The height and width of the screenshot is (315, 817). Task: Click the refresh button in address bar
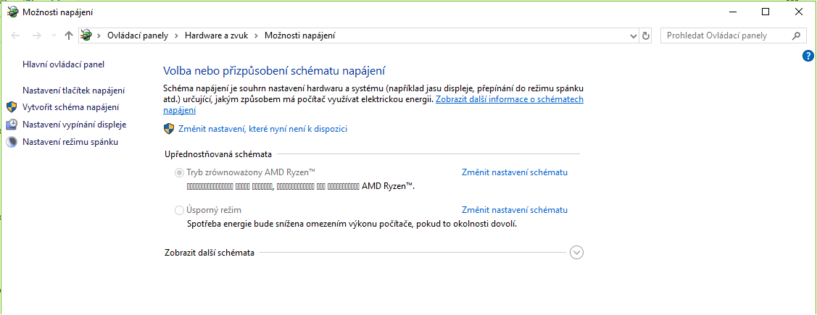[x=646, y=35]
